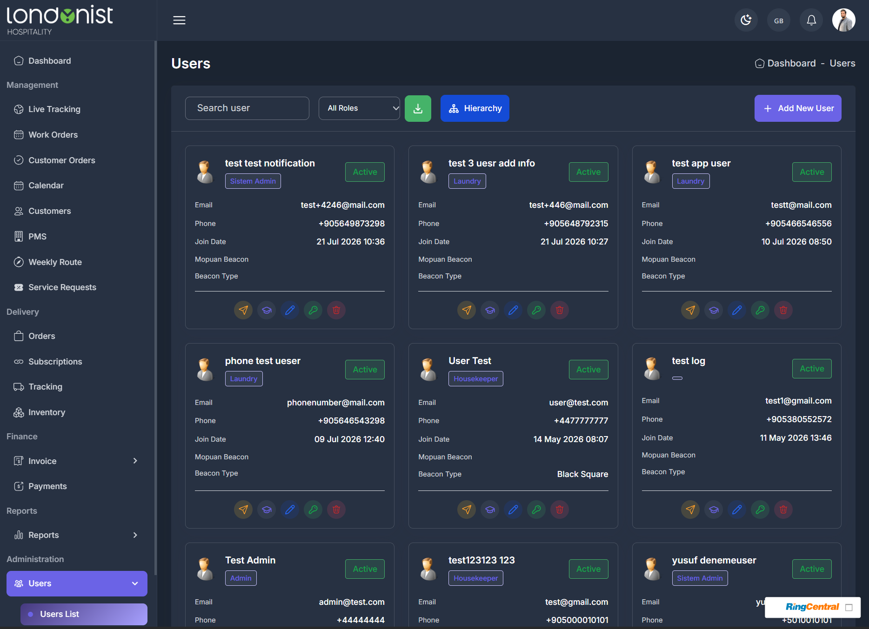The height and width of the screenshot is (629, 869).
Task: Click the RingCentral widget logo
Action: [812, 607]
